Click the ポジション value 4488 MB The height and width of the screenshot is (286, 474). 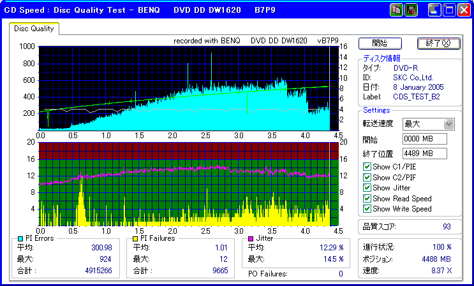point(436,259)
